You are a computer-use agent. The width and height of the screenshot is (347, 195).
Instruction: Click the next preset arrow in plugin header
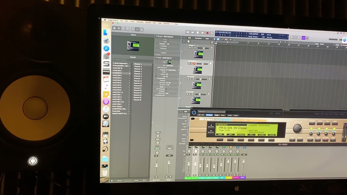(x=203, y=115)
